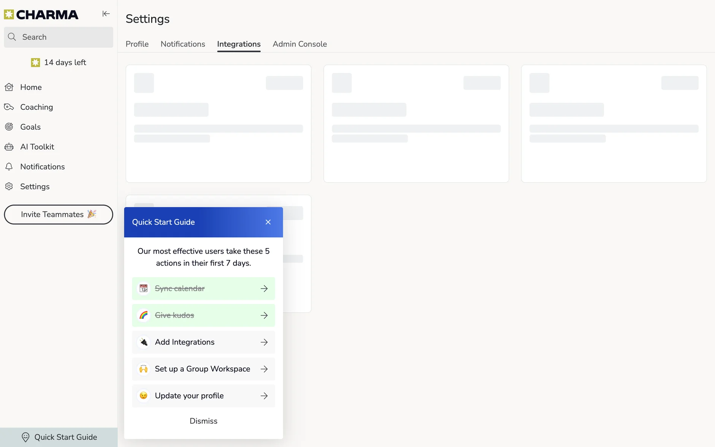Click the Goals target icon
The width and height of the screenshot is (715, 447).
[x=9, y=127]
